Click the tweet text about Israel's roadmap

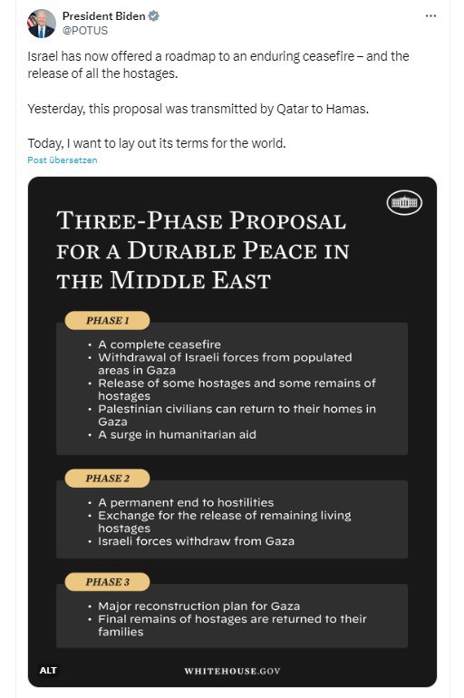tap(218, 64)
